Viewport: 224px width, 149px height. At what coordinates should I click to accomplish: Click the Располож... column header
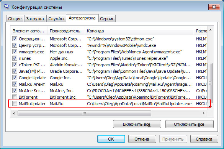pos(201,31)
